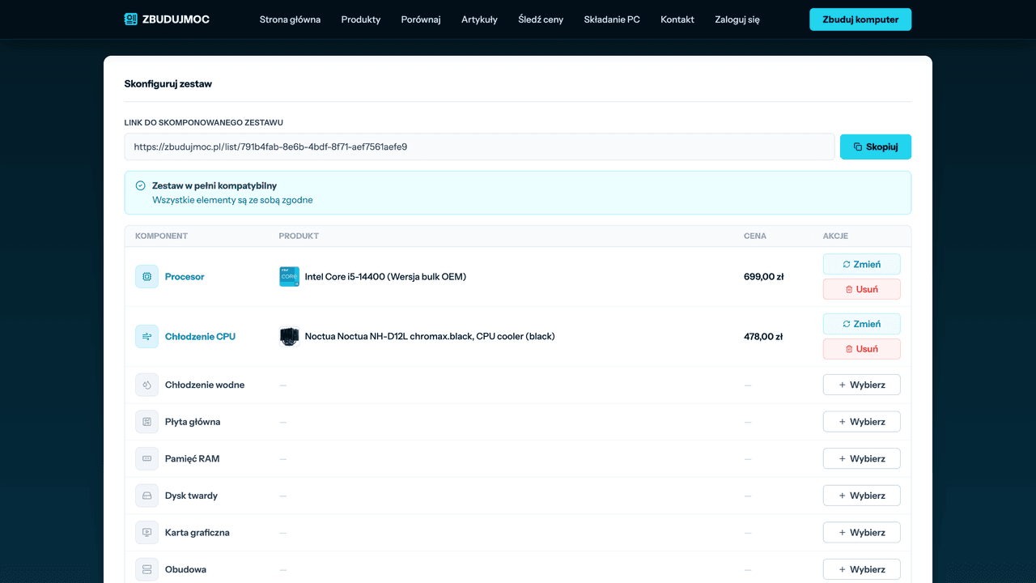Click the PRODUKT column header
The width and height of the screenshot is (1036, 583).
pyautogui.click(x=299, y=236)
